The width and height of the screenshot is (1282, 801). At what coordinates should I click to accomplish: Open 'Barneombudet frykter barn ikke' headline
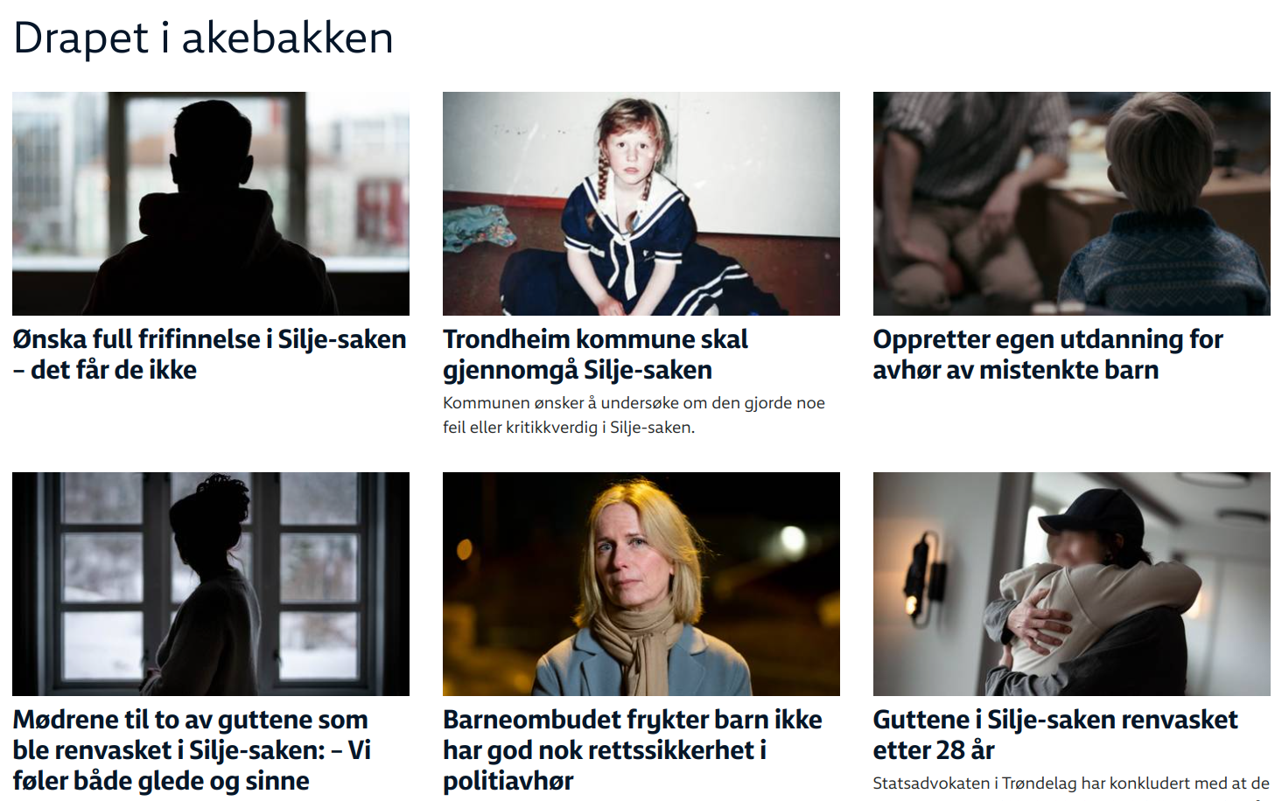tap(633, 750)
